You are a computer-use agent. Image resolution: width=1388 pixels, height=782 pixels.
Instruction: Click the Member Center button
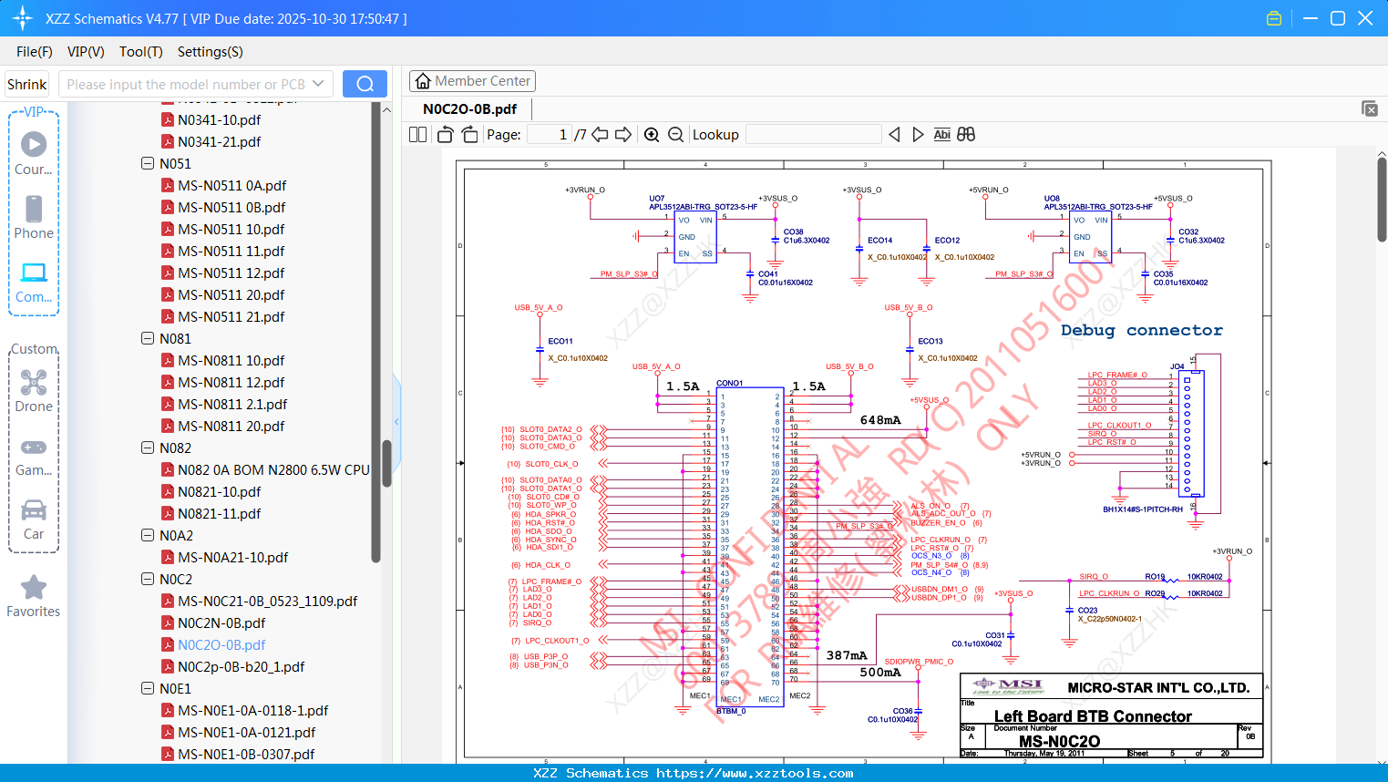472,81
